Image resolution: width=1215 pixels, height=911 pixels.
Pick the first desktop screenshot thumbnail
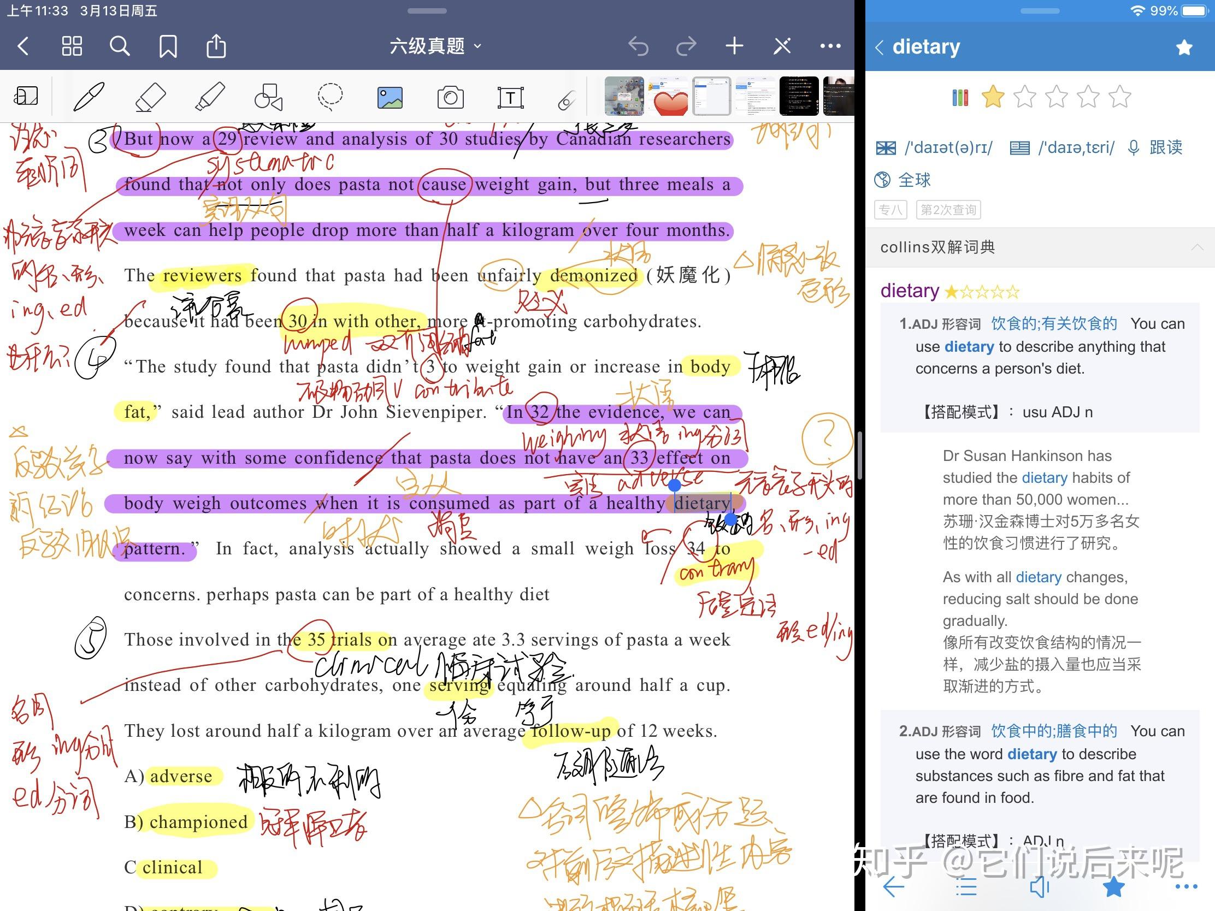(x=624, y=96)
